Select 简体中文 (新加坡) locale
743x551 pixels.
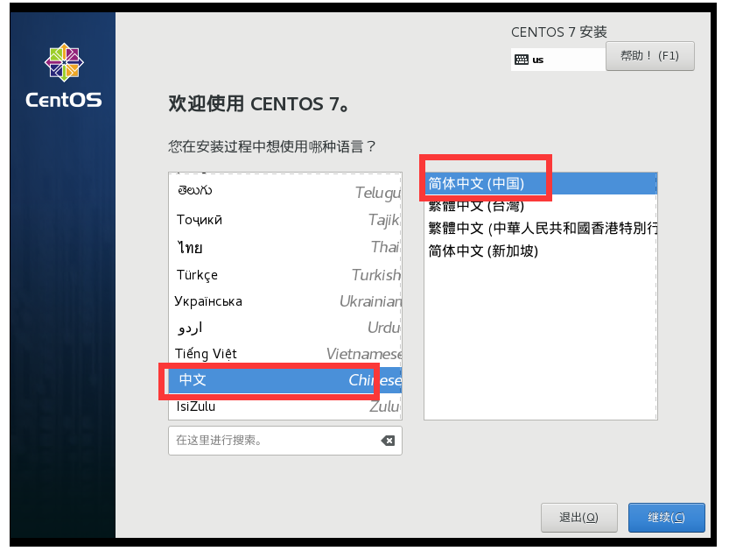pyautogui.click(x=541, y=251)
